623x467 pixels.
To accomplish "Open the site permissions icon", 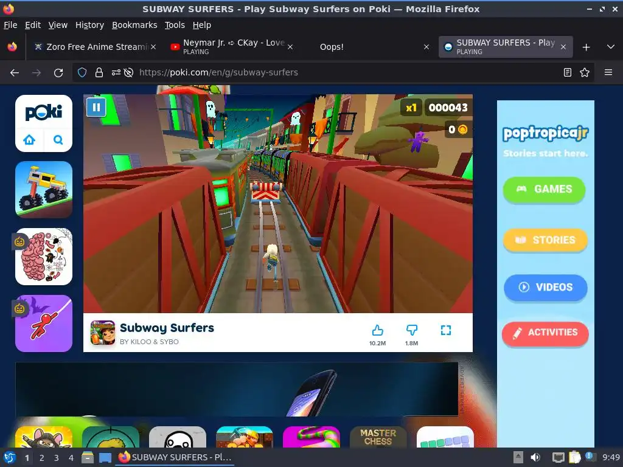I will coord(116,73).
